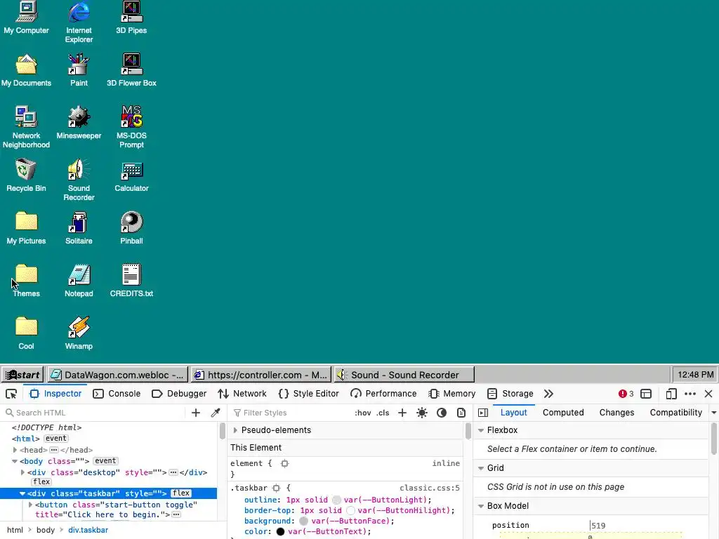Expand the Pseudo-elements section
Viewport: 719px width, 539px height.
coord(235,430)
